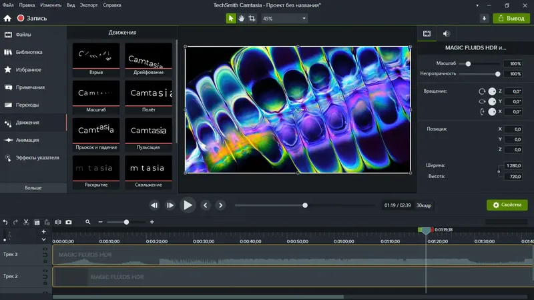
Task: Collapse tracks using chevron below add-track plus
Action: coord(44,239)
